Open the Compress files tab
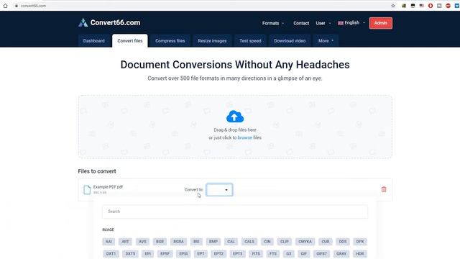 click(170, 41)
